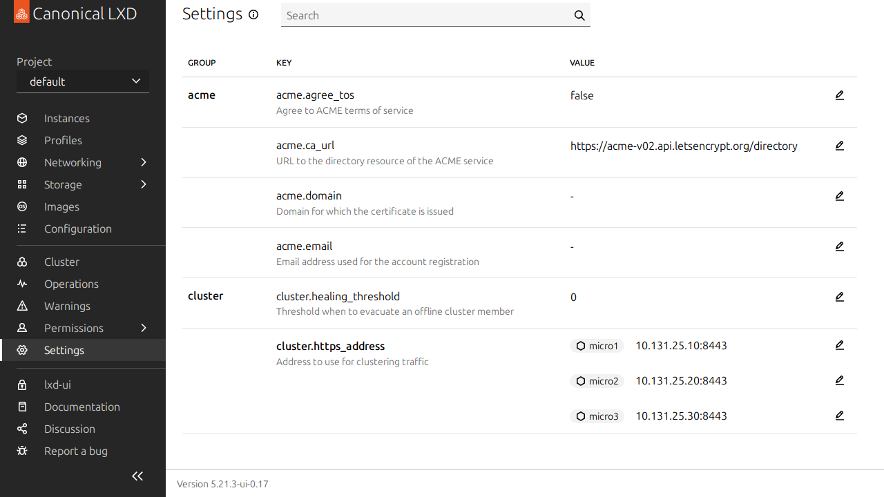Viewport: 884px width, 497px height.
Task: Expand the Networking submenu
Action: click(144, 162)
